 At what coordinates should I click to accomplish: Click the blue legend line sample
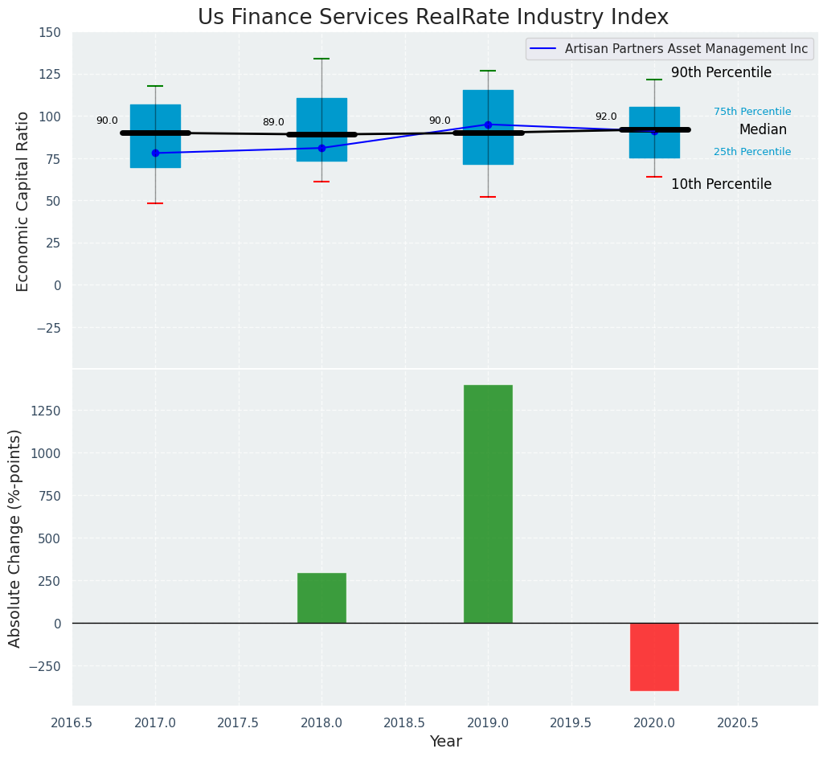click(544, 49)
